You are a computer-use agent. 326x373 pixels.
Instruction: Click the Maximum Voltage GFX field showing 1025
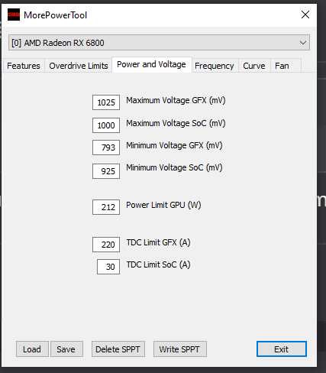106,102
